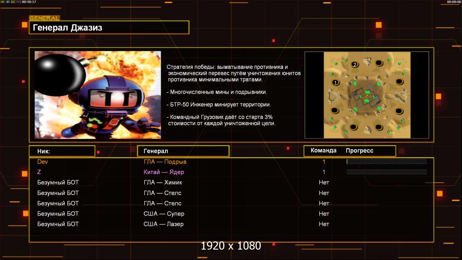This screenshot has height=260, width=462.
Task: Click 'ГЛА — Химик' general entry
Action: (x=163, y=182)
